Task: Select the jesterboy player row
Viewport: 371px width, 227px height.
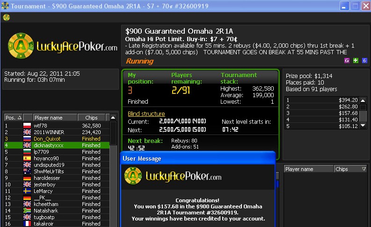Action: click(x=57, y=184)
